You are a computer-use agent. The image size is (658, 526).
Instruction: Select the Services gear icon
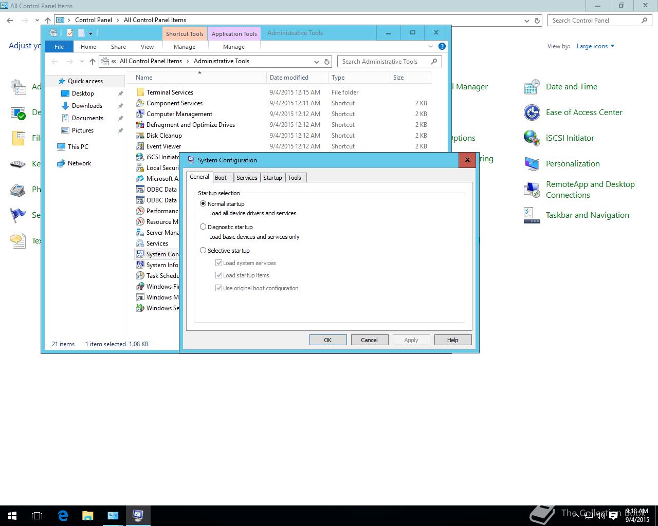[x=140, y=243]
